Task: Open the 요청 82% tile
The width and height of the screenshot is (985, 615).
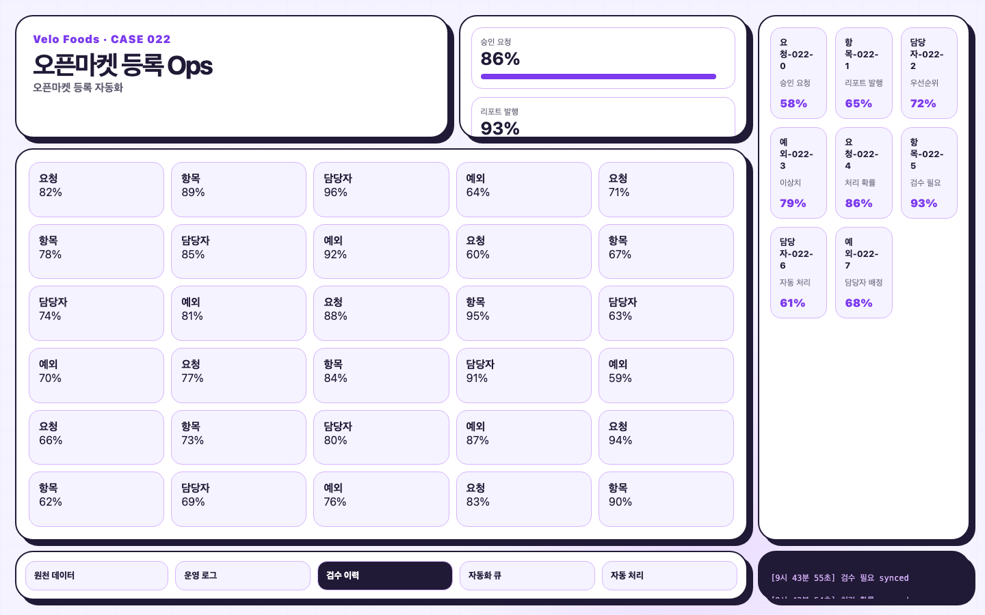Action: pos(96,189)
